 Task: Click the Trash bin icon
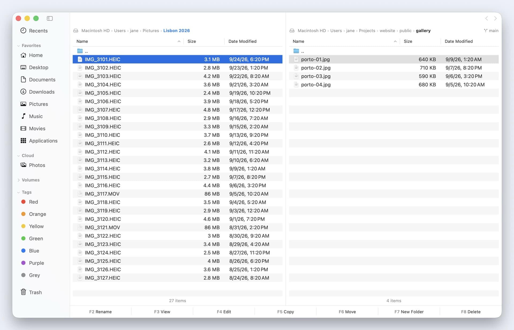23,292
